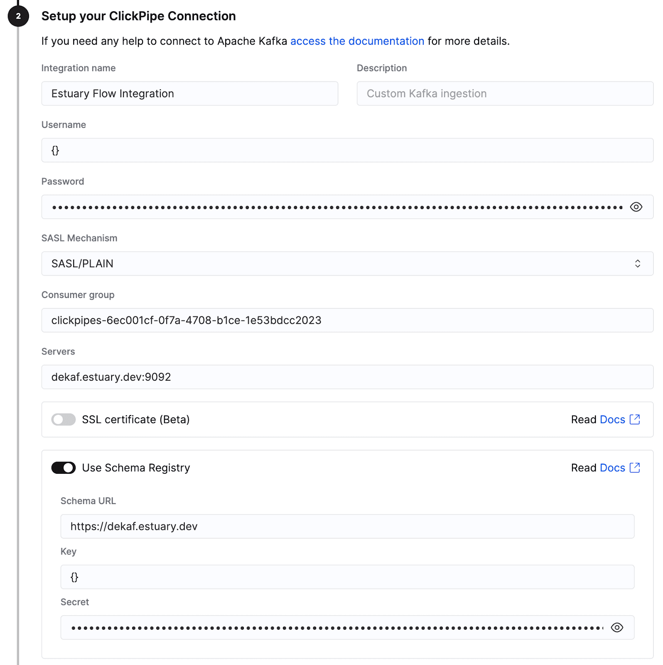This screenshot has height=665, width=663.
Task: Click into the Username field
Action: [x=347, y=150]
